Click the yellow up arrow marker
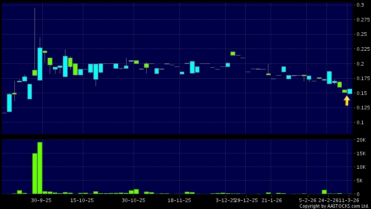 point(347,101)
